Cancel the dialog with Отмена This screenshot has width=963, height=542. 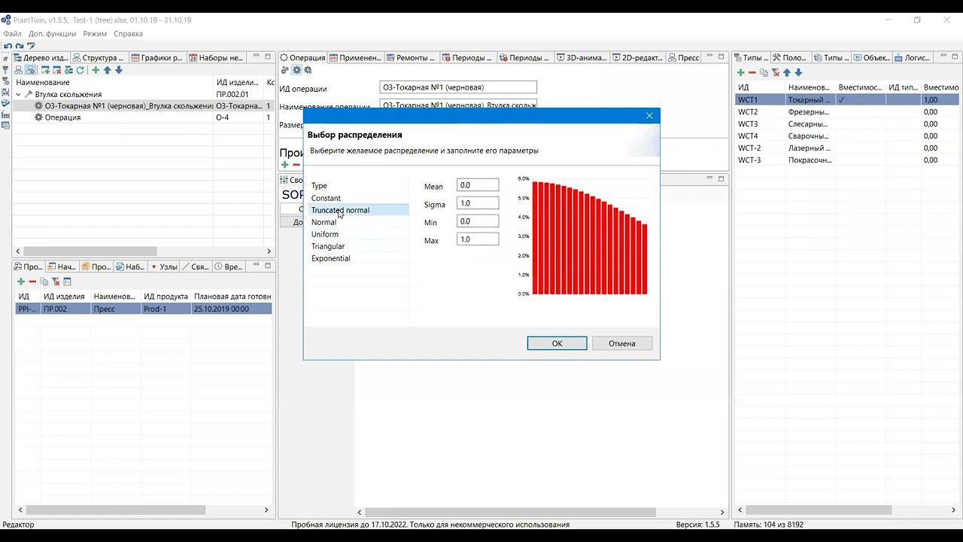tap(622, 343)
